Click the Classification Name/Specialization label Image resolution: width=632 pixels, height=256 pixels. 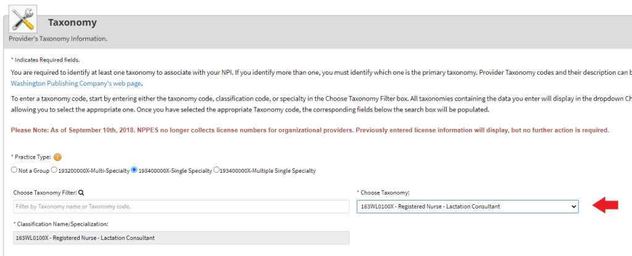[x=60, y=223]
